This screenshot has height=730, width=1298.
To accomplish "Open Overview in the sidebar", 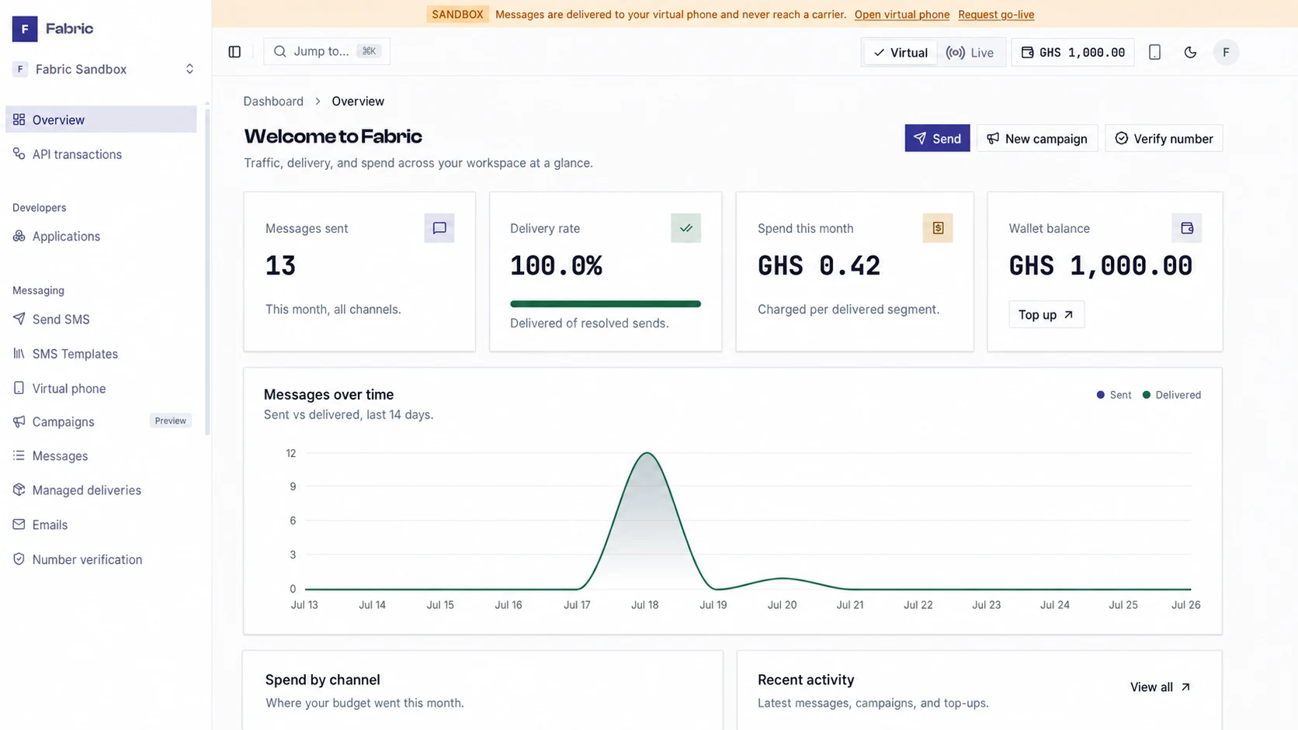I will click(x=101, y=119).
